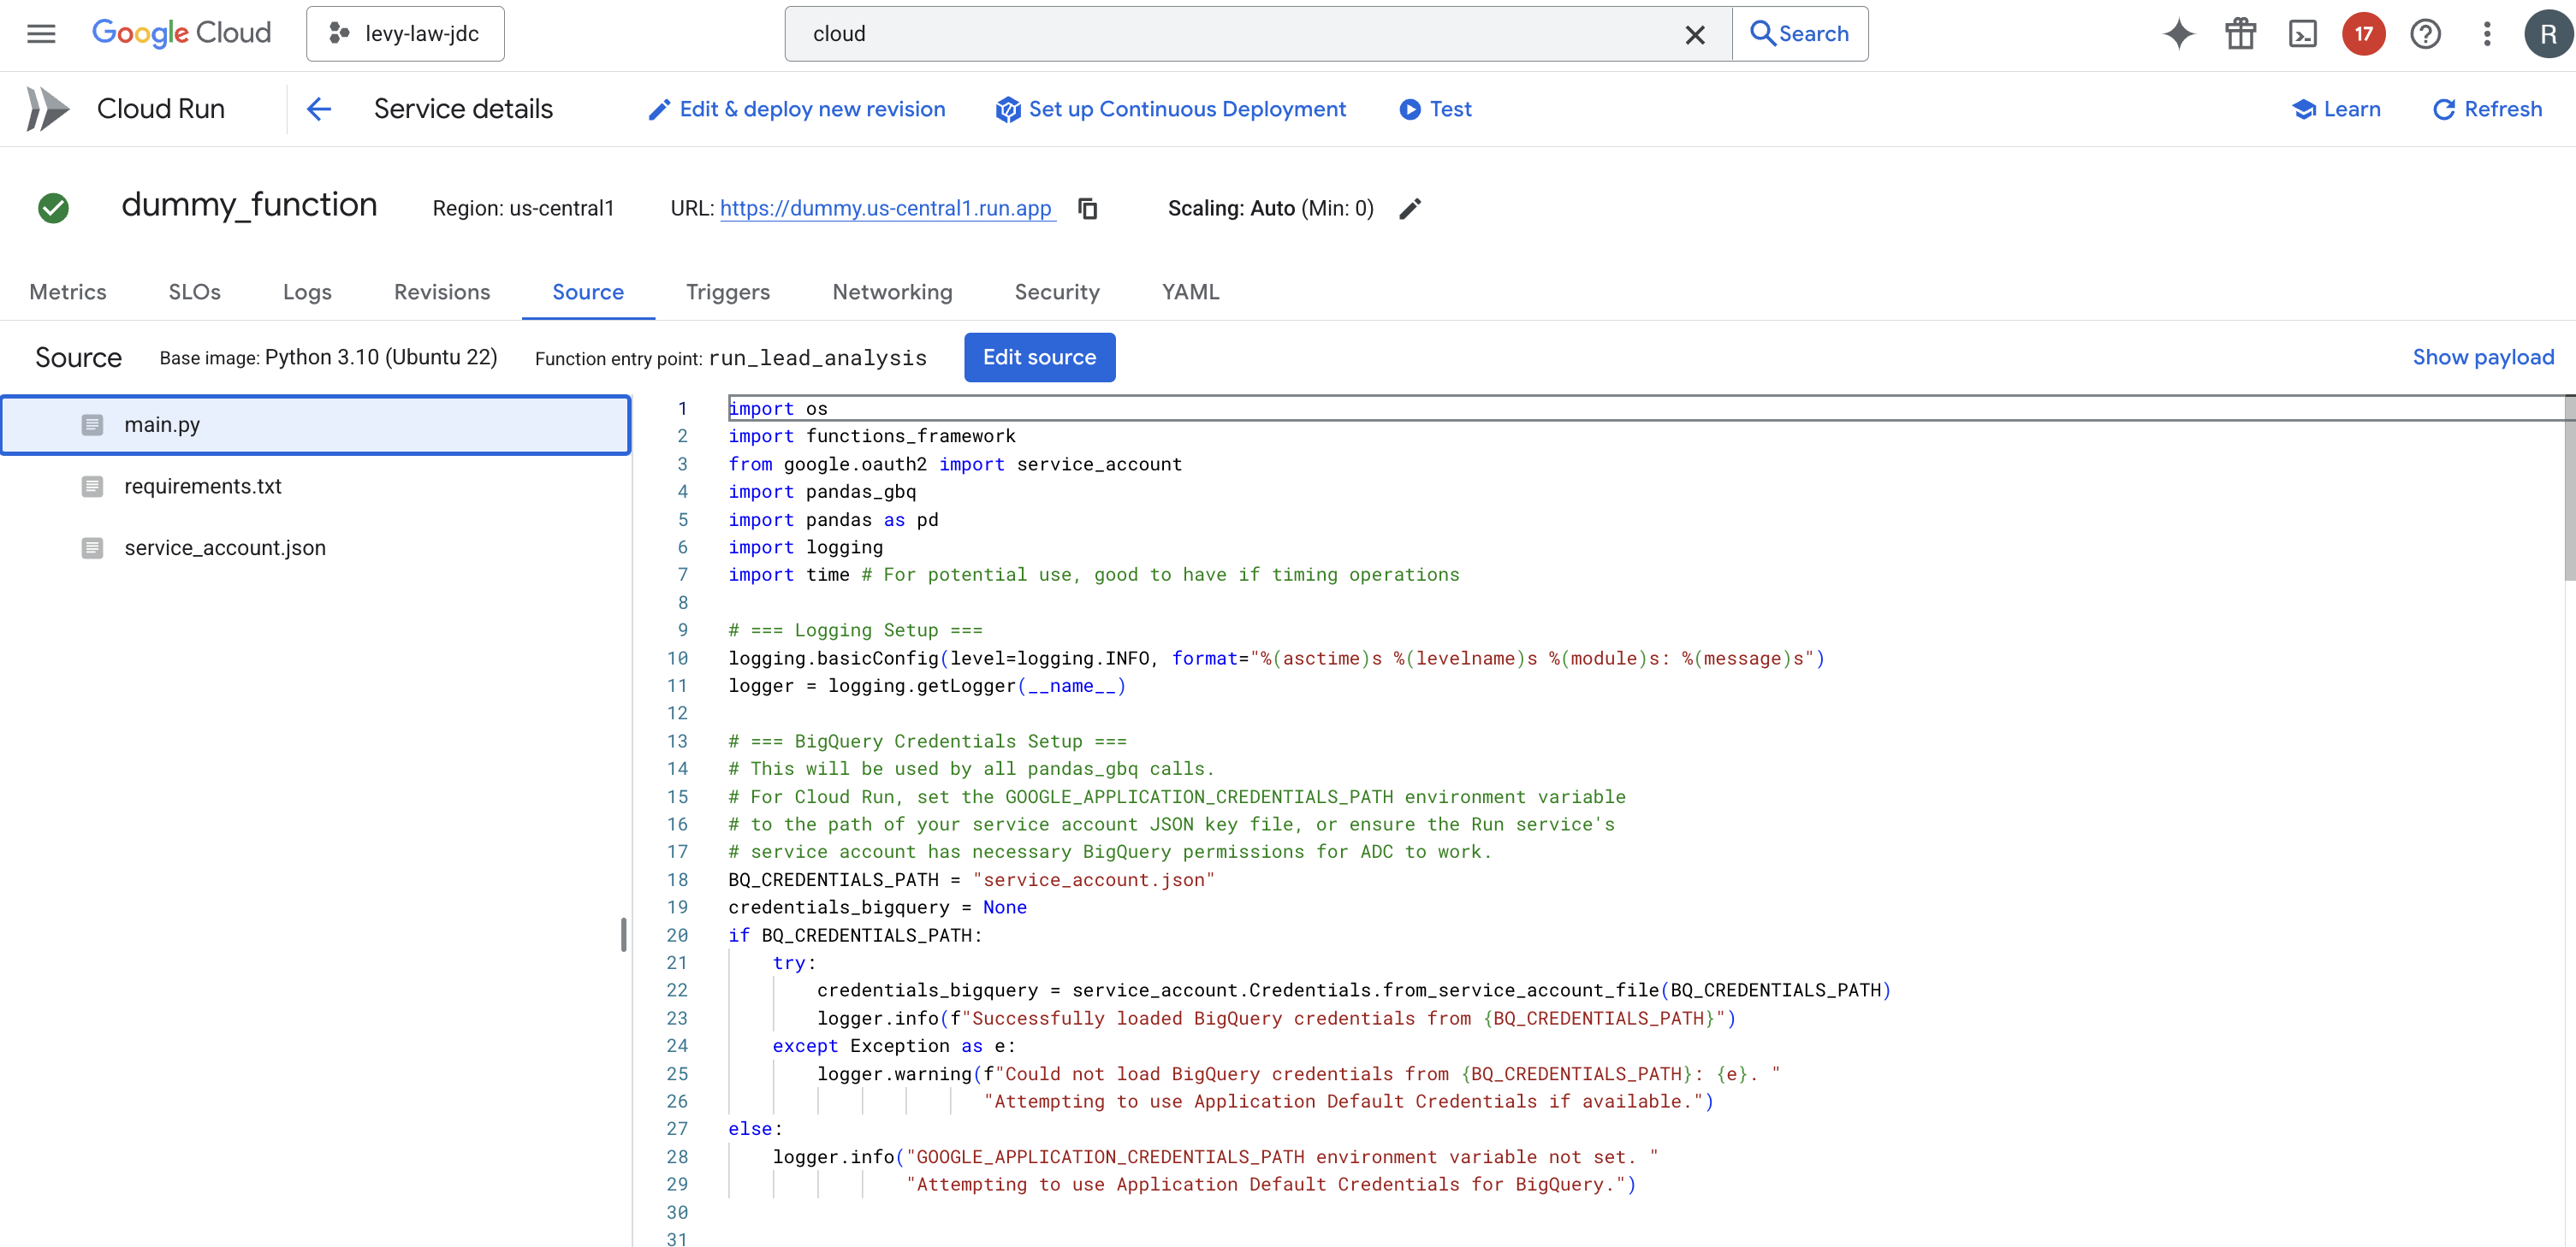Select the Source tab
This screenshot has height=1247, width=2576.
point(588,292)
